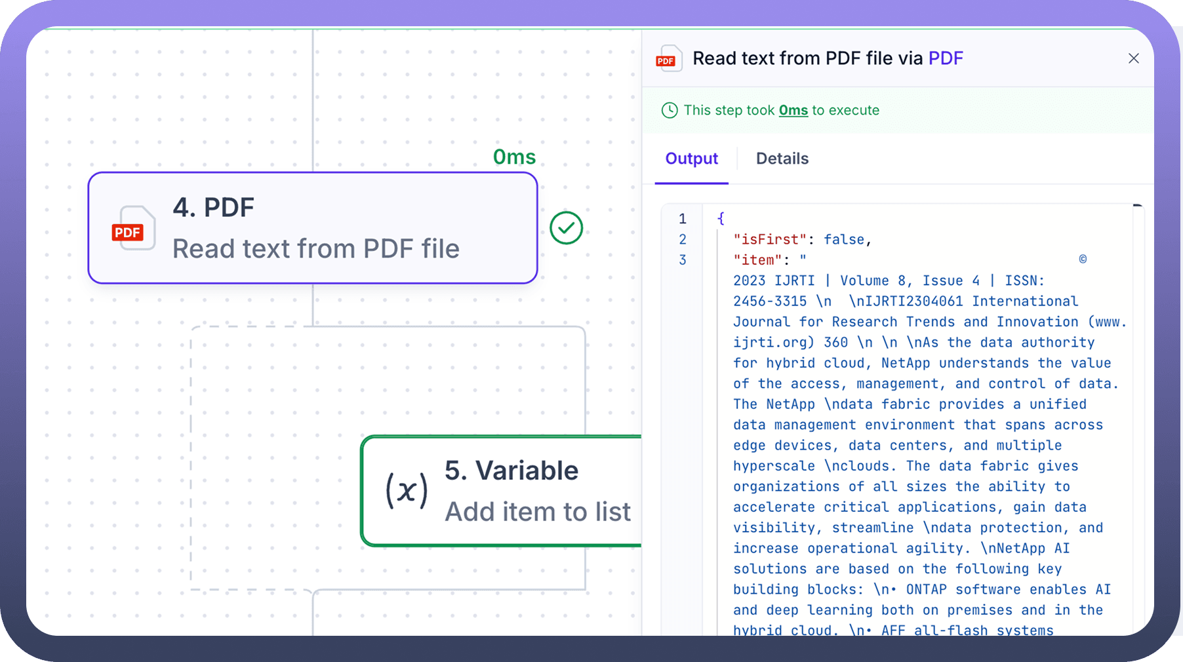Click the opening curly brace on line 1
The width and height of the screenshot is (1183, 662).
tap(721, 219)
